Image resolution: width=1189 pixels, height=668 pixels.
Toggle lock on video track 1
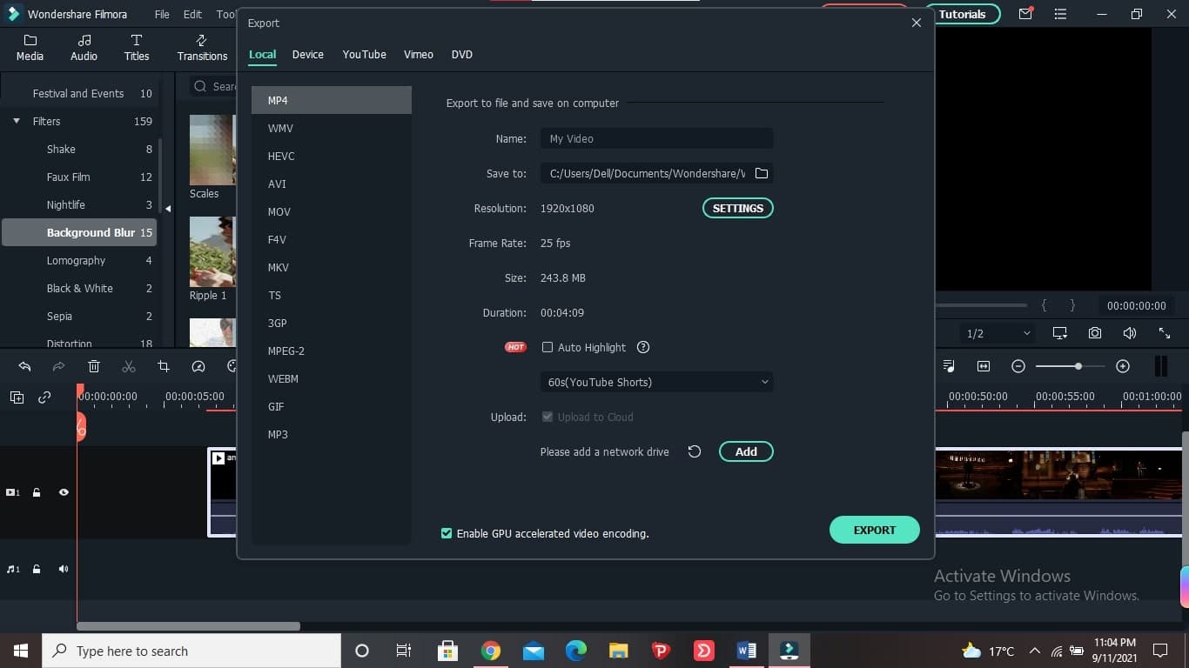pos(37,492)
